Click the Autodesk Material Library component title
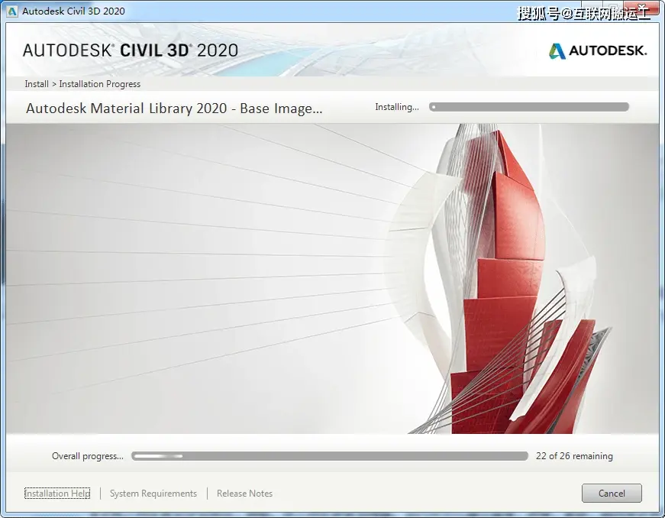This screenshot has height=518, width=665. point(174,108)
